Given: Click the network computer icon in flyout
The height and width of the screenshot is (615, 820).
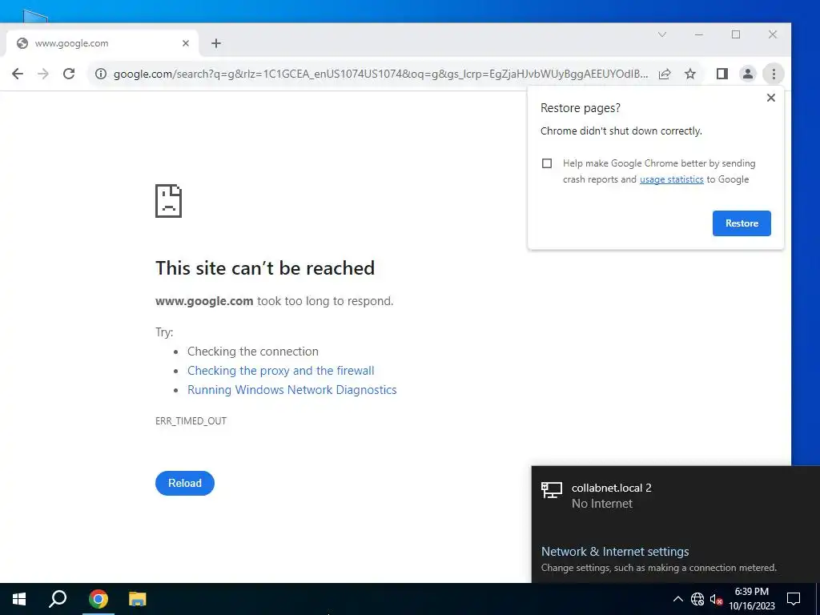Looking at the screenshot, I should click(552, 490).
